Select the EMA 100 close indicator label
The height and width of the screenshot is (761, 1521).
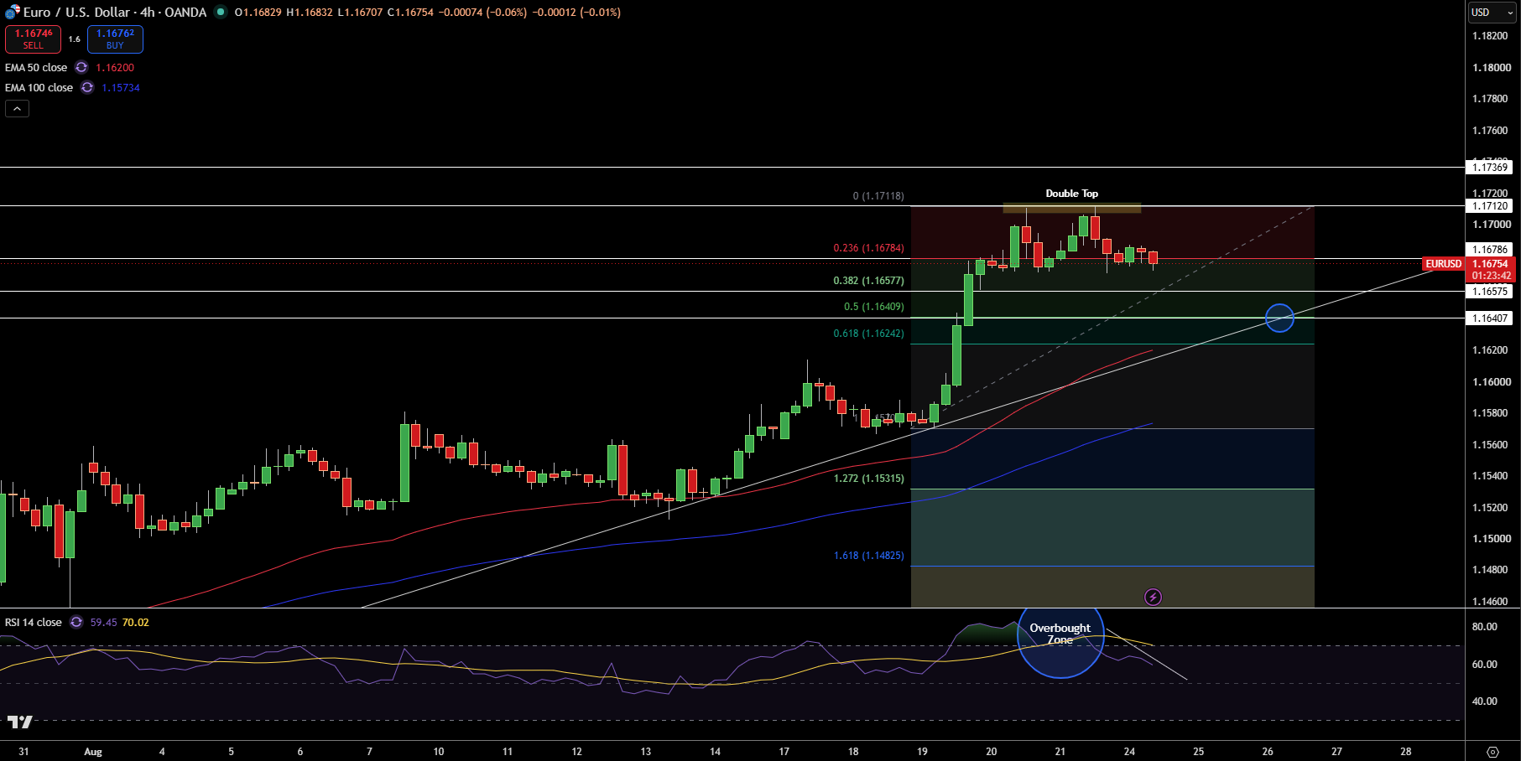point(39,87)
